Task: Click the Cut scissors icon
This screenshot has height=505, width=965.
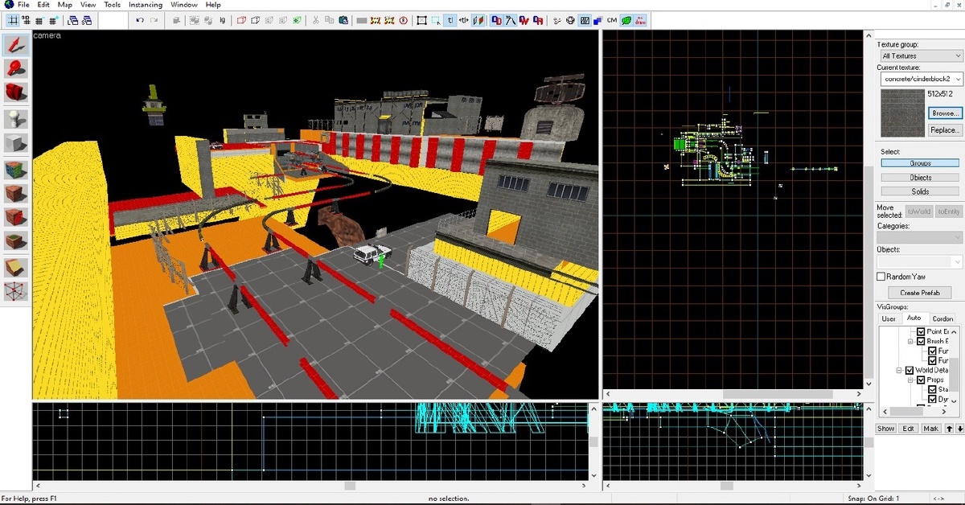Action: point(316,20)
